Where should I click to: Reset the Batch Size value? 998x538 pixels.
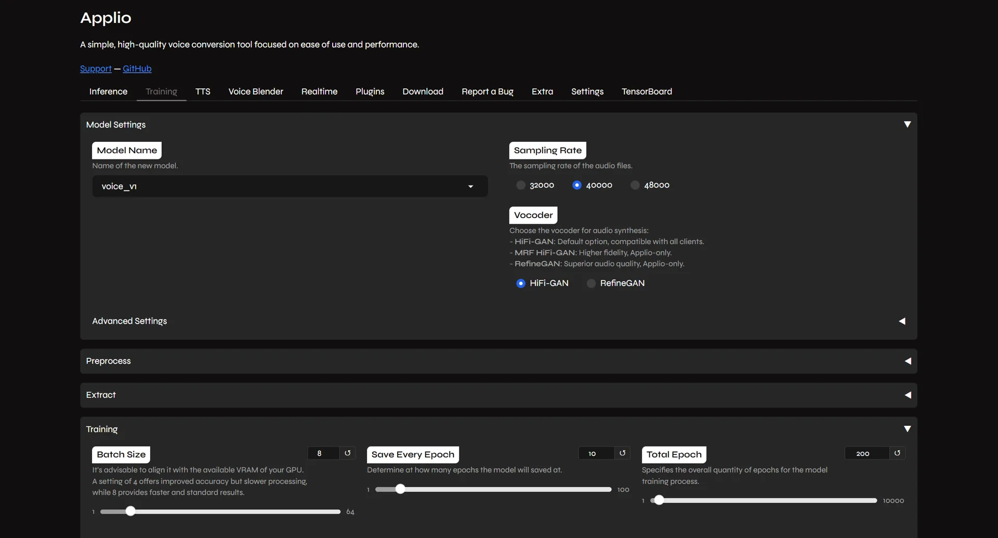coord(348,453)
